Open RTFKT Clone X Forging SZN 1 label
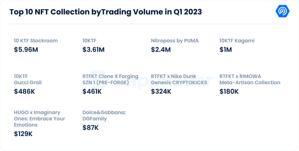 pos(110,80)
